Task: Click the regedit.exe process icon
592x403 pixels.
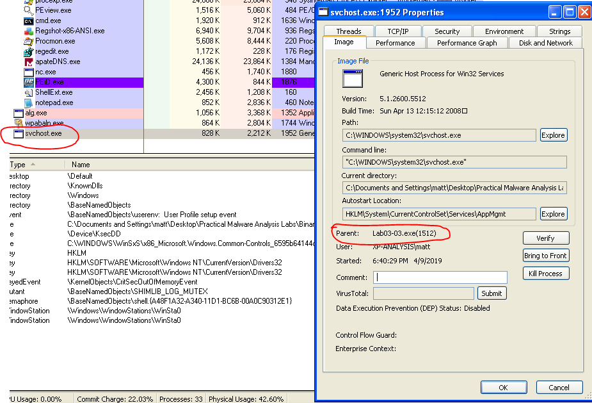Action: (28, 51)
